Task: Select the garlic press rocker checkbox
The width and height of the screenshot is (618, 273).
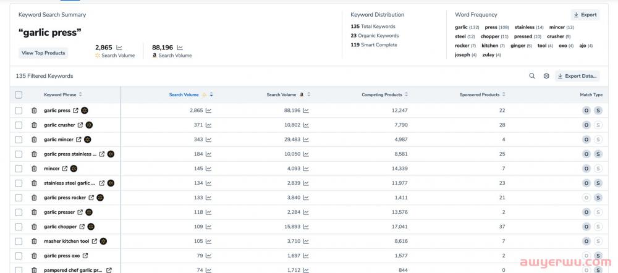Action: [x=19, y=198]
